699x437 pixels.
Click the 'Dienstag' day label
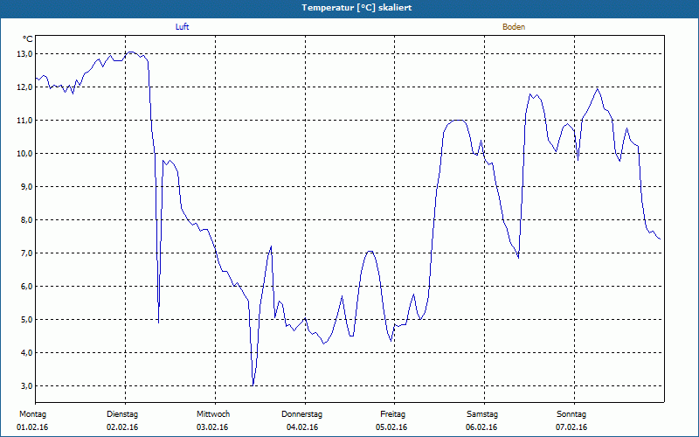(122, 414)
